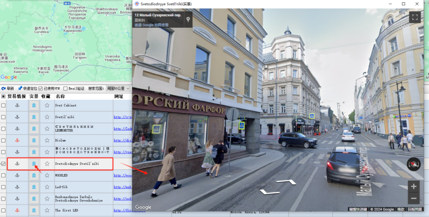This screenshot has height=217, width=429.
Task: Open the Svetil'niki website link
Action: [123, 117]
